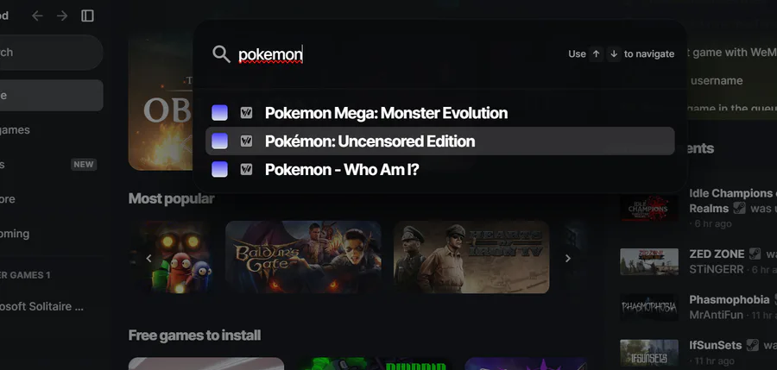Screen dimensions: 777x370
Task: Click the MrAntiFun author name
Action: coord(716,315)
